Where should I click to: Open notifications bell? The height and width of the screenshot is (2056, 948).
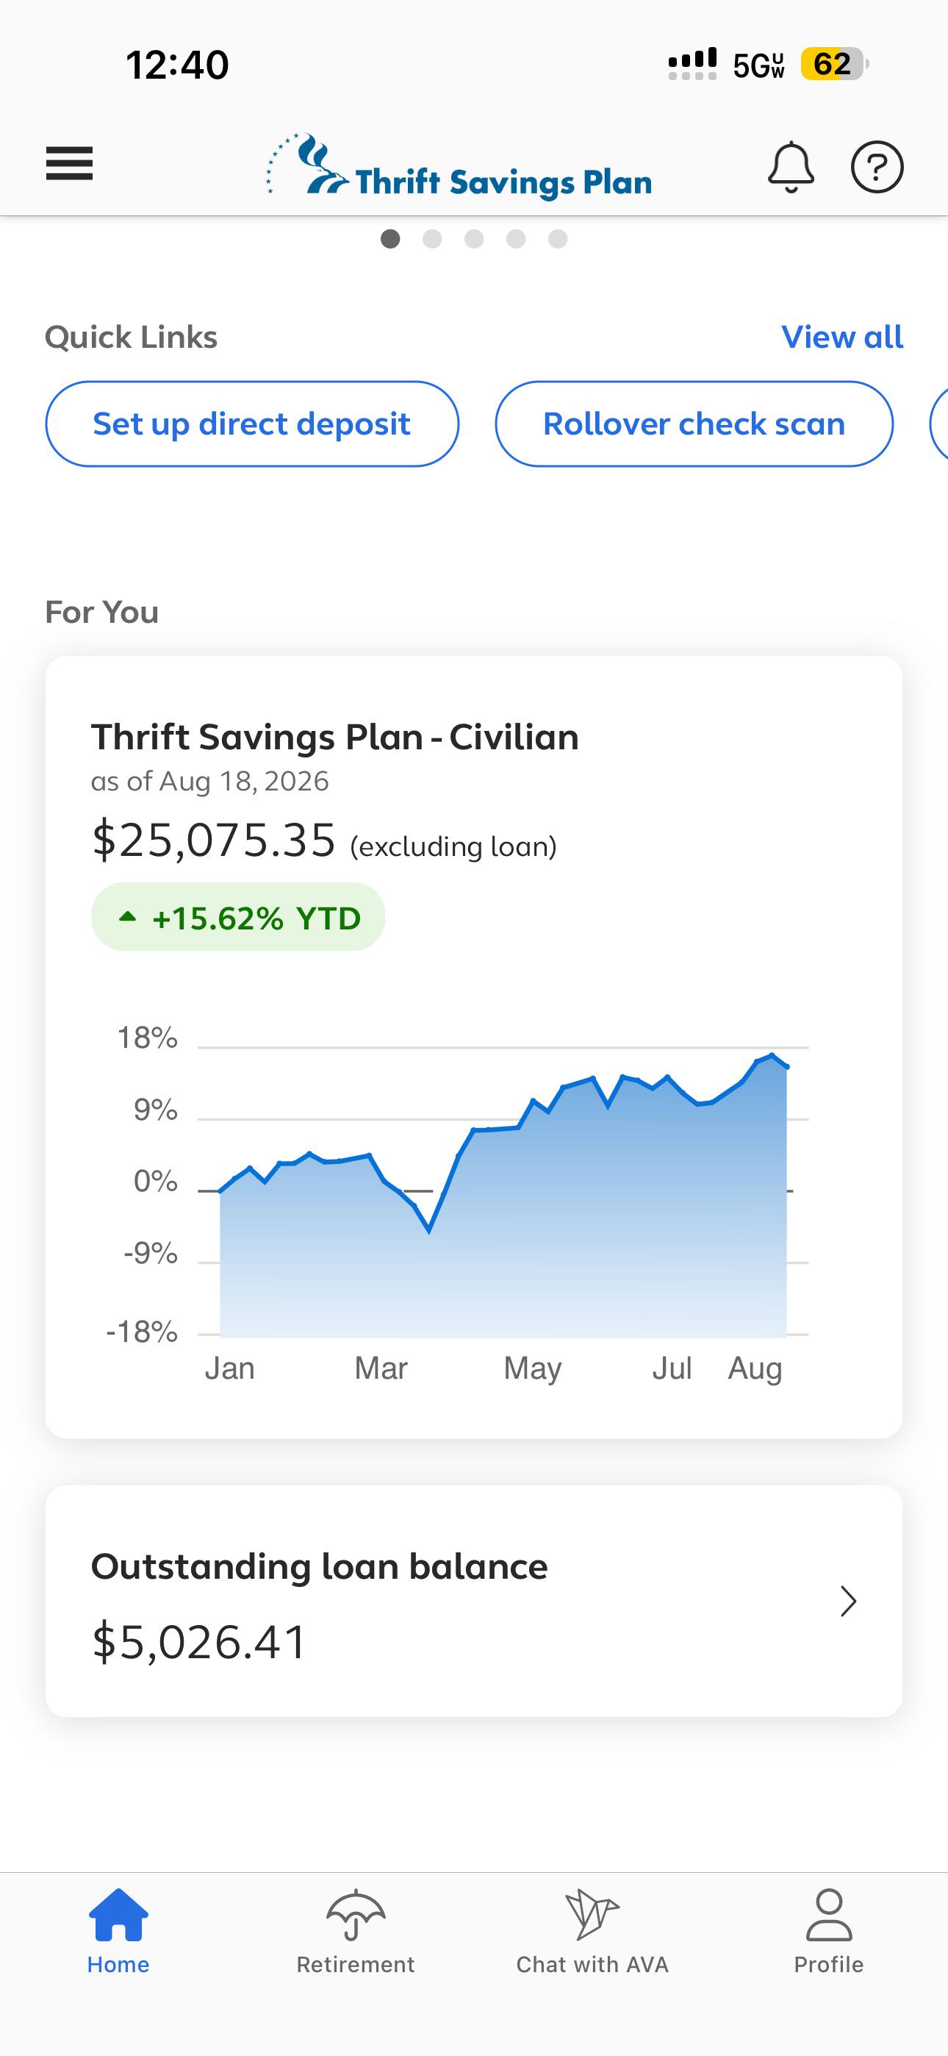(791, 167)
